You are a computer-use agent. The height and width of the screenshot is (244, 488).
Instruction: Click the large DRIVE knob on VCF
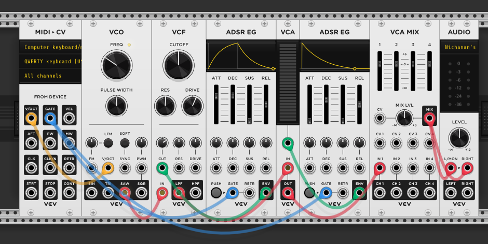192,106
